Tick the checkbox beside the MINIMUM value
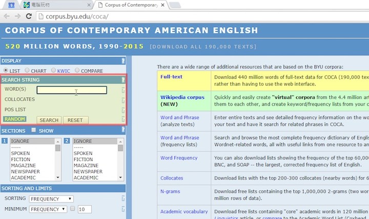The height and width of the screenshot is (219, 369). click(x=72, y=209)
